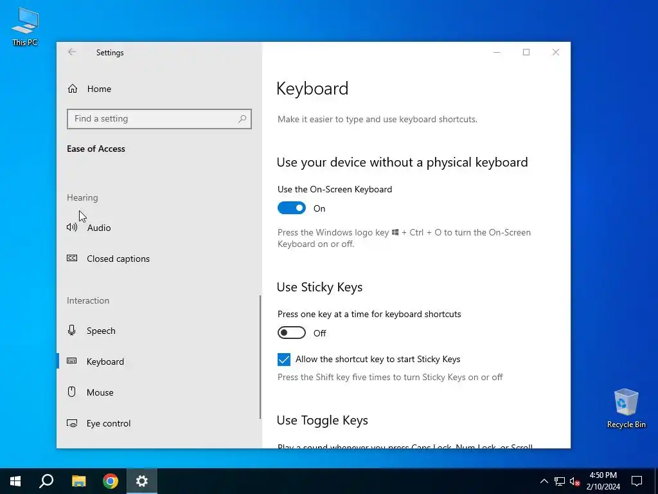Open the Settings Home page

click(x=159, y=89)
